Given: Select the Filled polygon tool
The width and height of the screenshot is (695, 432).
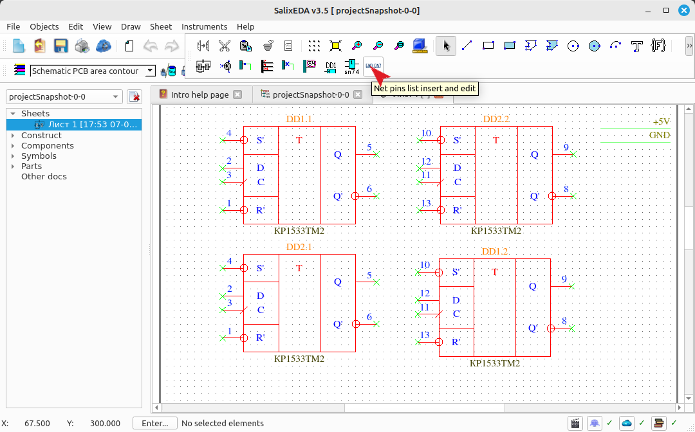Looking at the screenshot, I should 552,46.
